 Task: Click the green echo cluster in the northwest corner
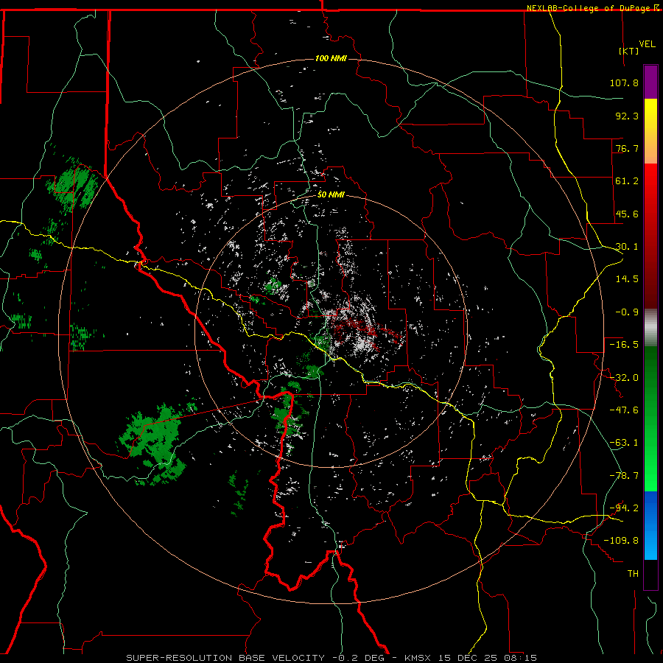pyautogui.click(x=73, y=183)
